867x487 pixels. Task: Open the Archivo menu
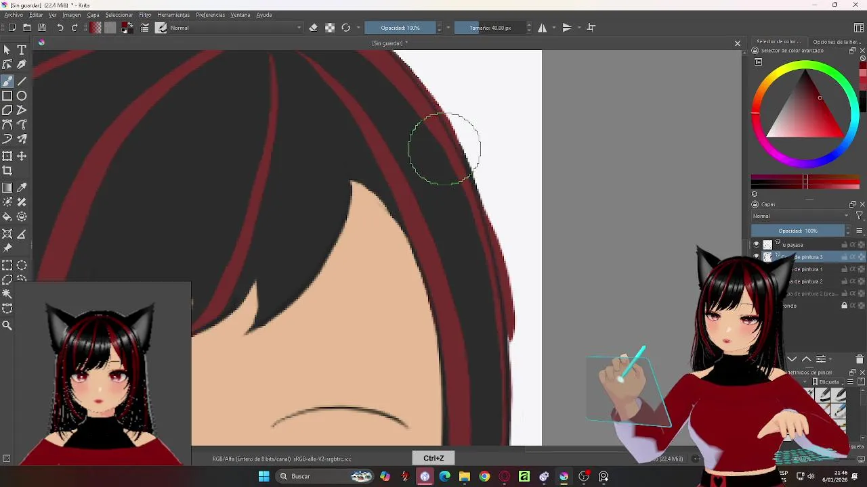(14, 15)
